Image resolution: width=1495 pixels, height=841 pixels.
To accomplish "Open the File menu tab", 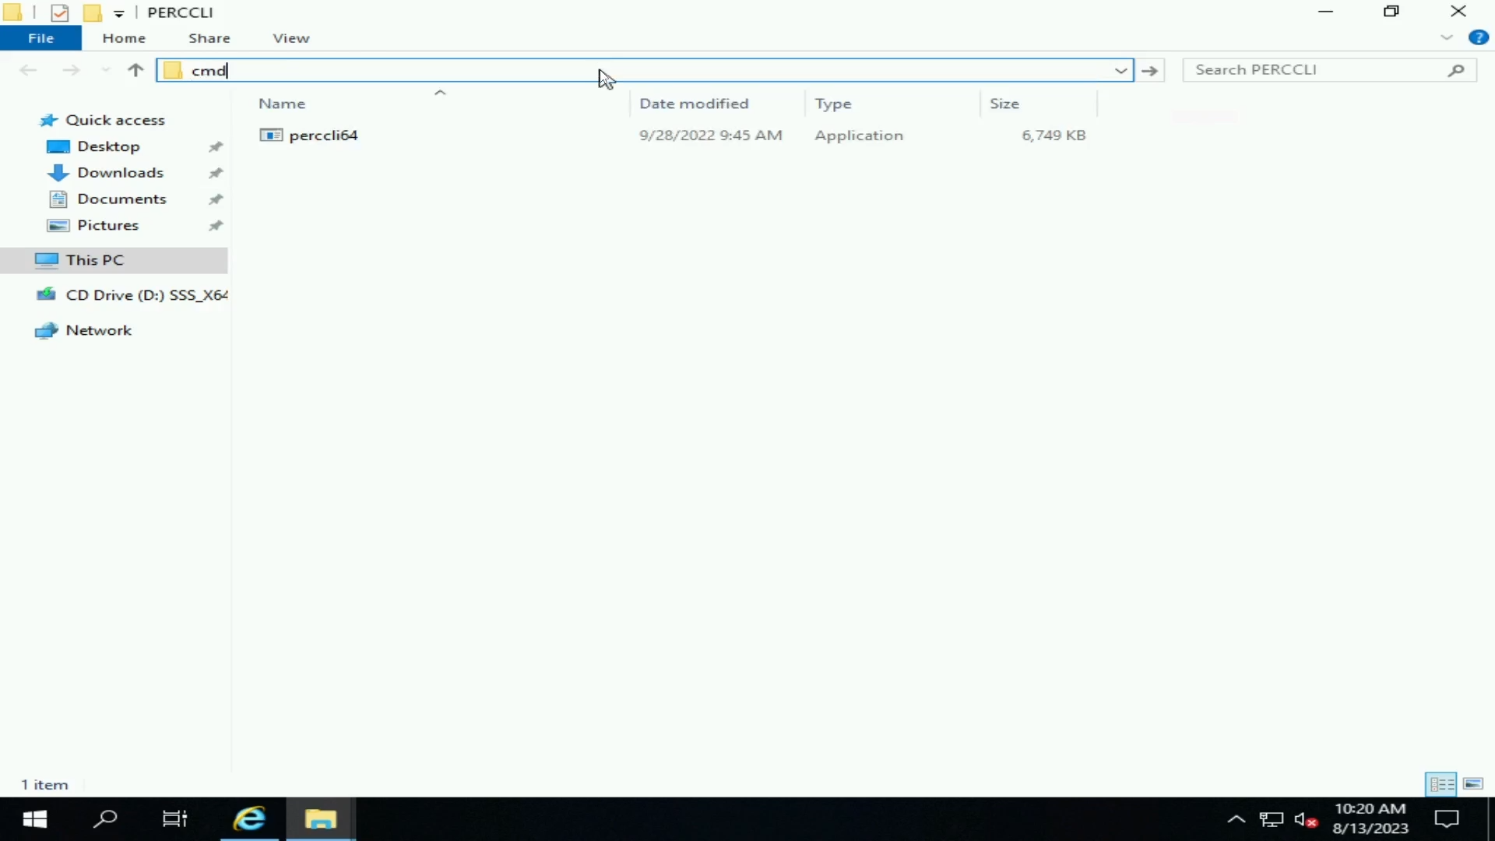I will [x=41, y=38].
